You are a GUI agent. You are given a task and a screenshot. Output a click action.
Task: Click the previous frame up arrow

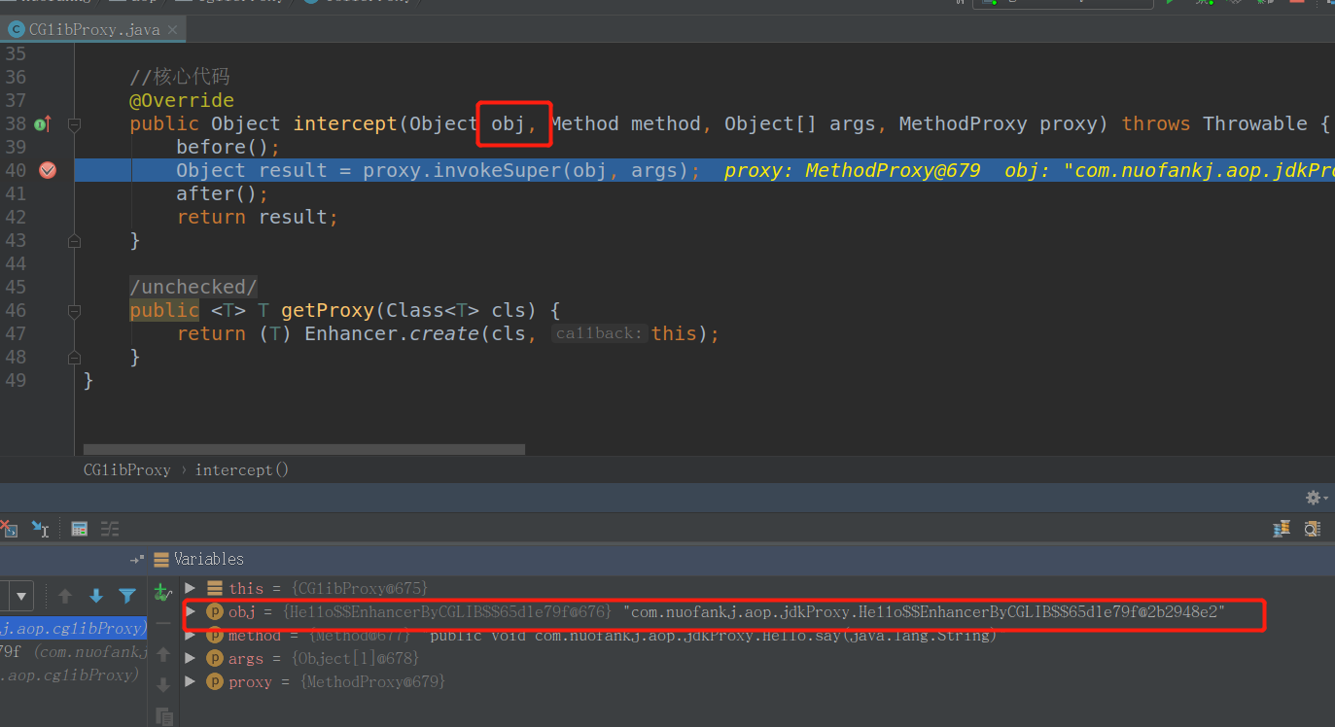[65, 596]
